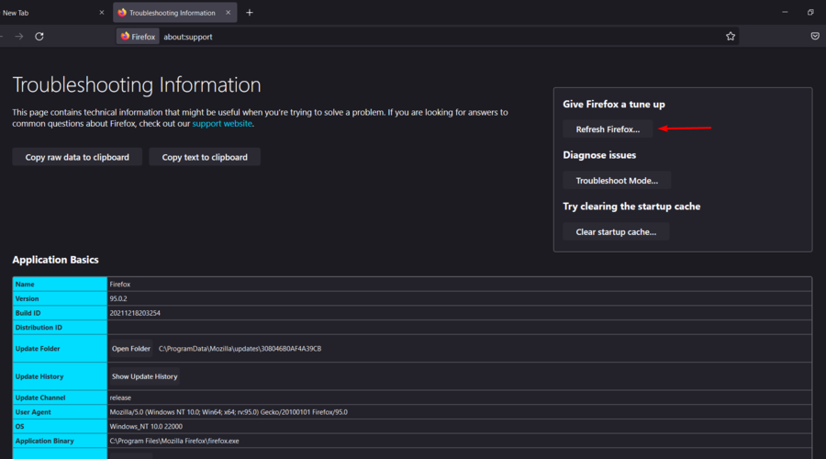This screenshot has width=826, height=459.
Task: Open a new tab with the plus icon
Action: (250, 13)
